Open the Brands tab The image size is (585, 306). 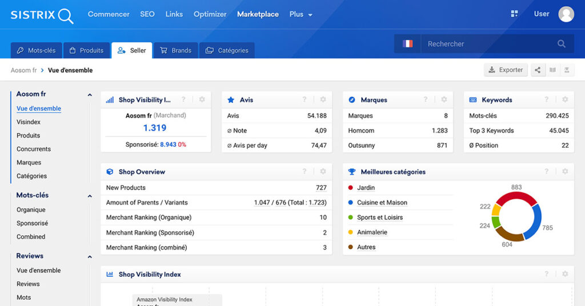[x=175, y=50]
